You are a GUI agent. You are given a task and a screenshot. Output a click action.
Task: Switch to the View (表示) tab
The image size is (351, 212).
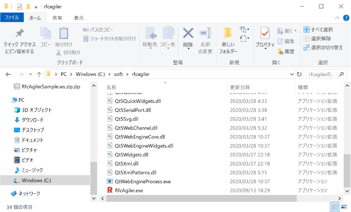point(79,18)
